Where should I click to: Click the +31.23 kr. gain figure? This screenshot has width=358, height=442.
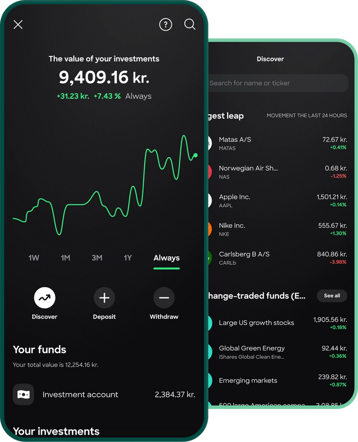pos(73,96)
